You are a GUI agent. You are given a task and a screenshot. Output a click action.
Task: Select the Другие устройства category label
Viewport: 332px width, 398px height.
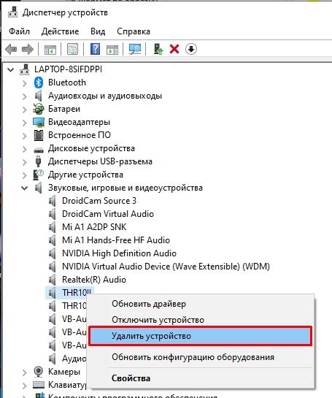tap(85, 175)
